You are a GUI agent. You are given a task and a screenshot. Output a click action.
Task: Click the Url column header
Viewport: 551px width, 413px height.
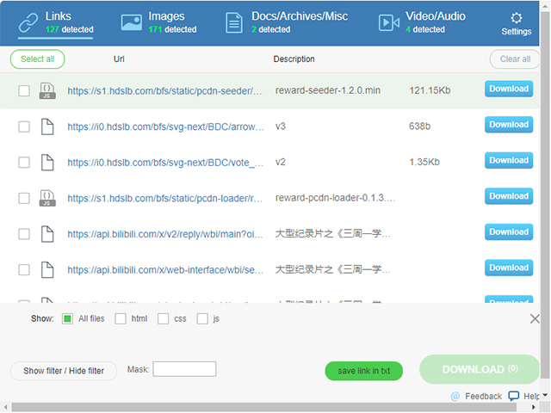pyautogui.click(x=119, y=59)
